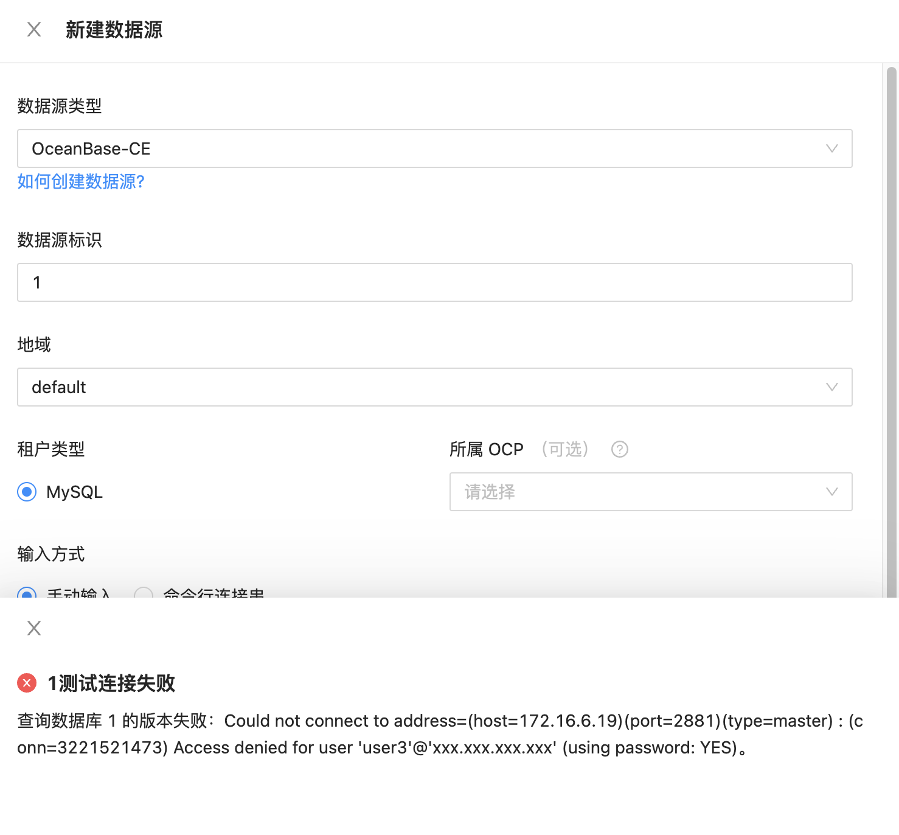Click the 地域 dropdown arrow chevron
899x835 pixels.
tap(832, 387)
